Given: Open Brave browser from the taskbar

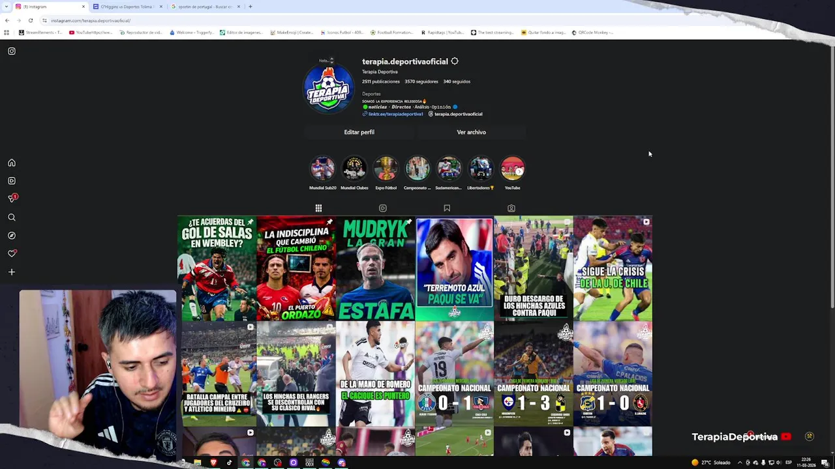Looking at the screenshot, I should point(213,462).
